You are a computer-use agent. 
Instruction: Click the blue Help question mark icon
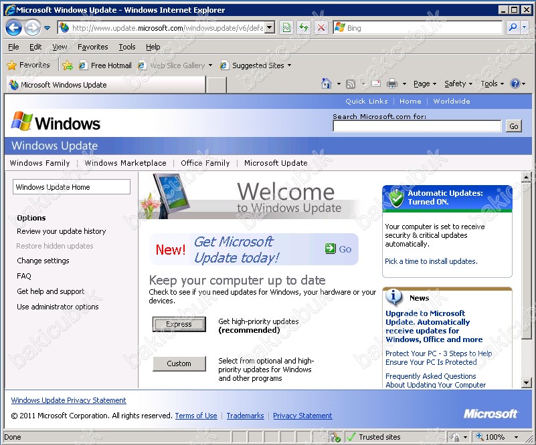(515, 84)
